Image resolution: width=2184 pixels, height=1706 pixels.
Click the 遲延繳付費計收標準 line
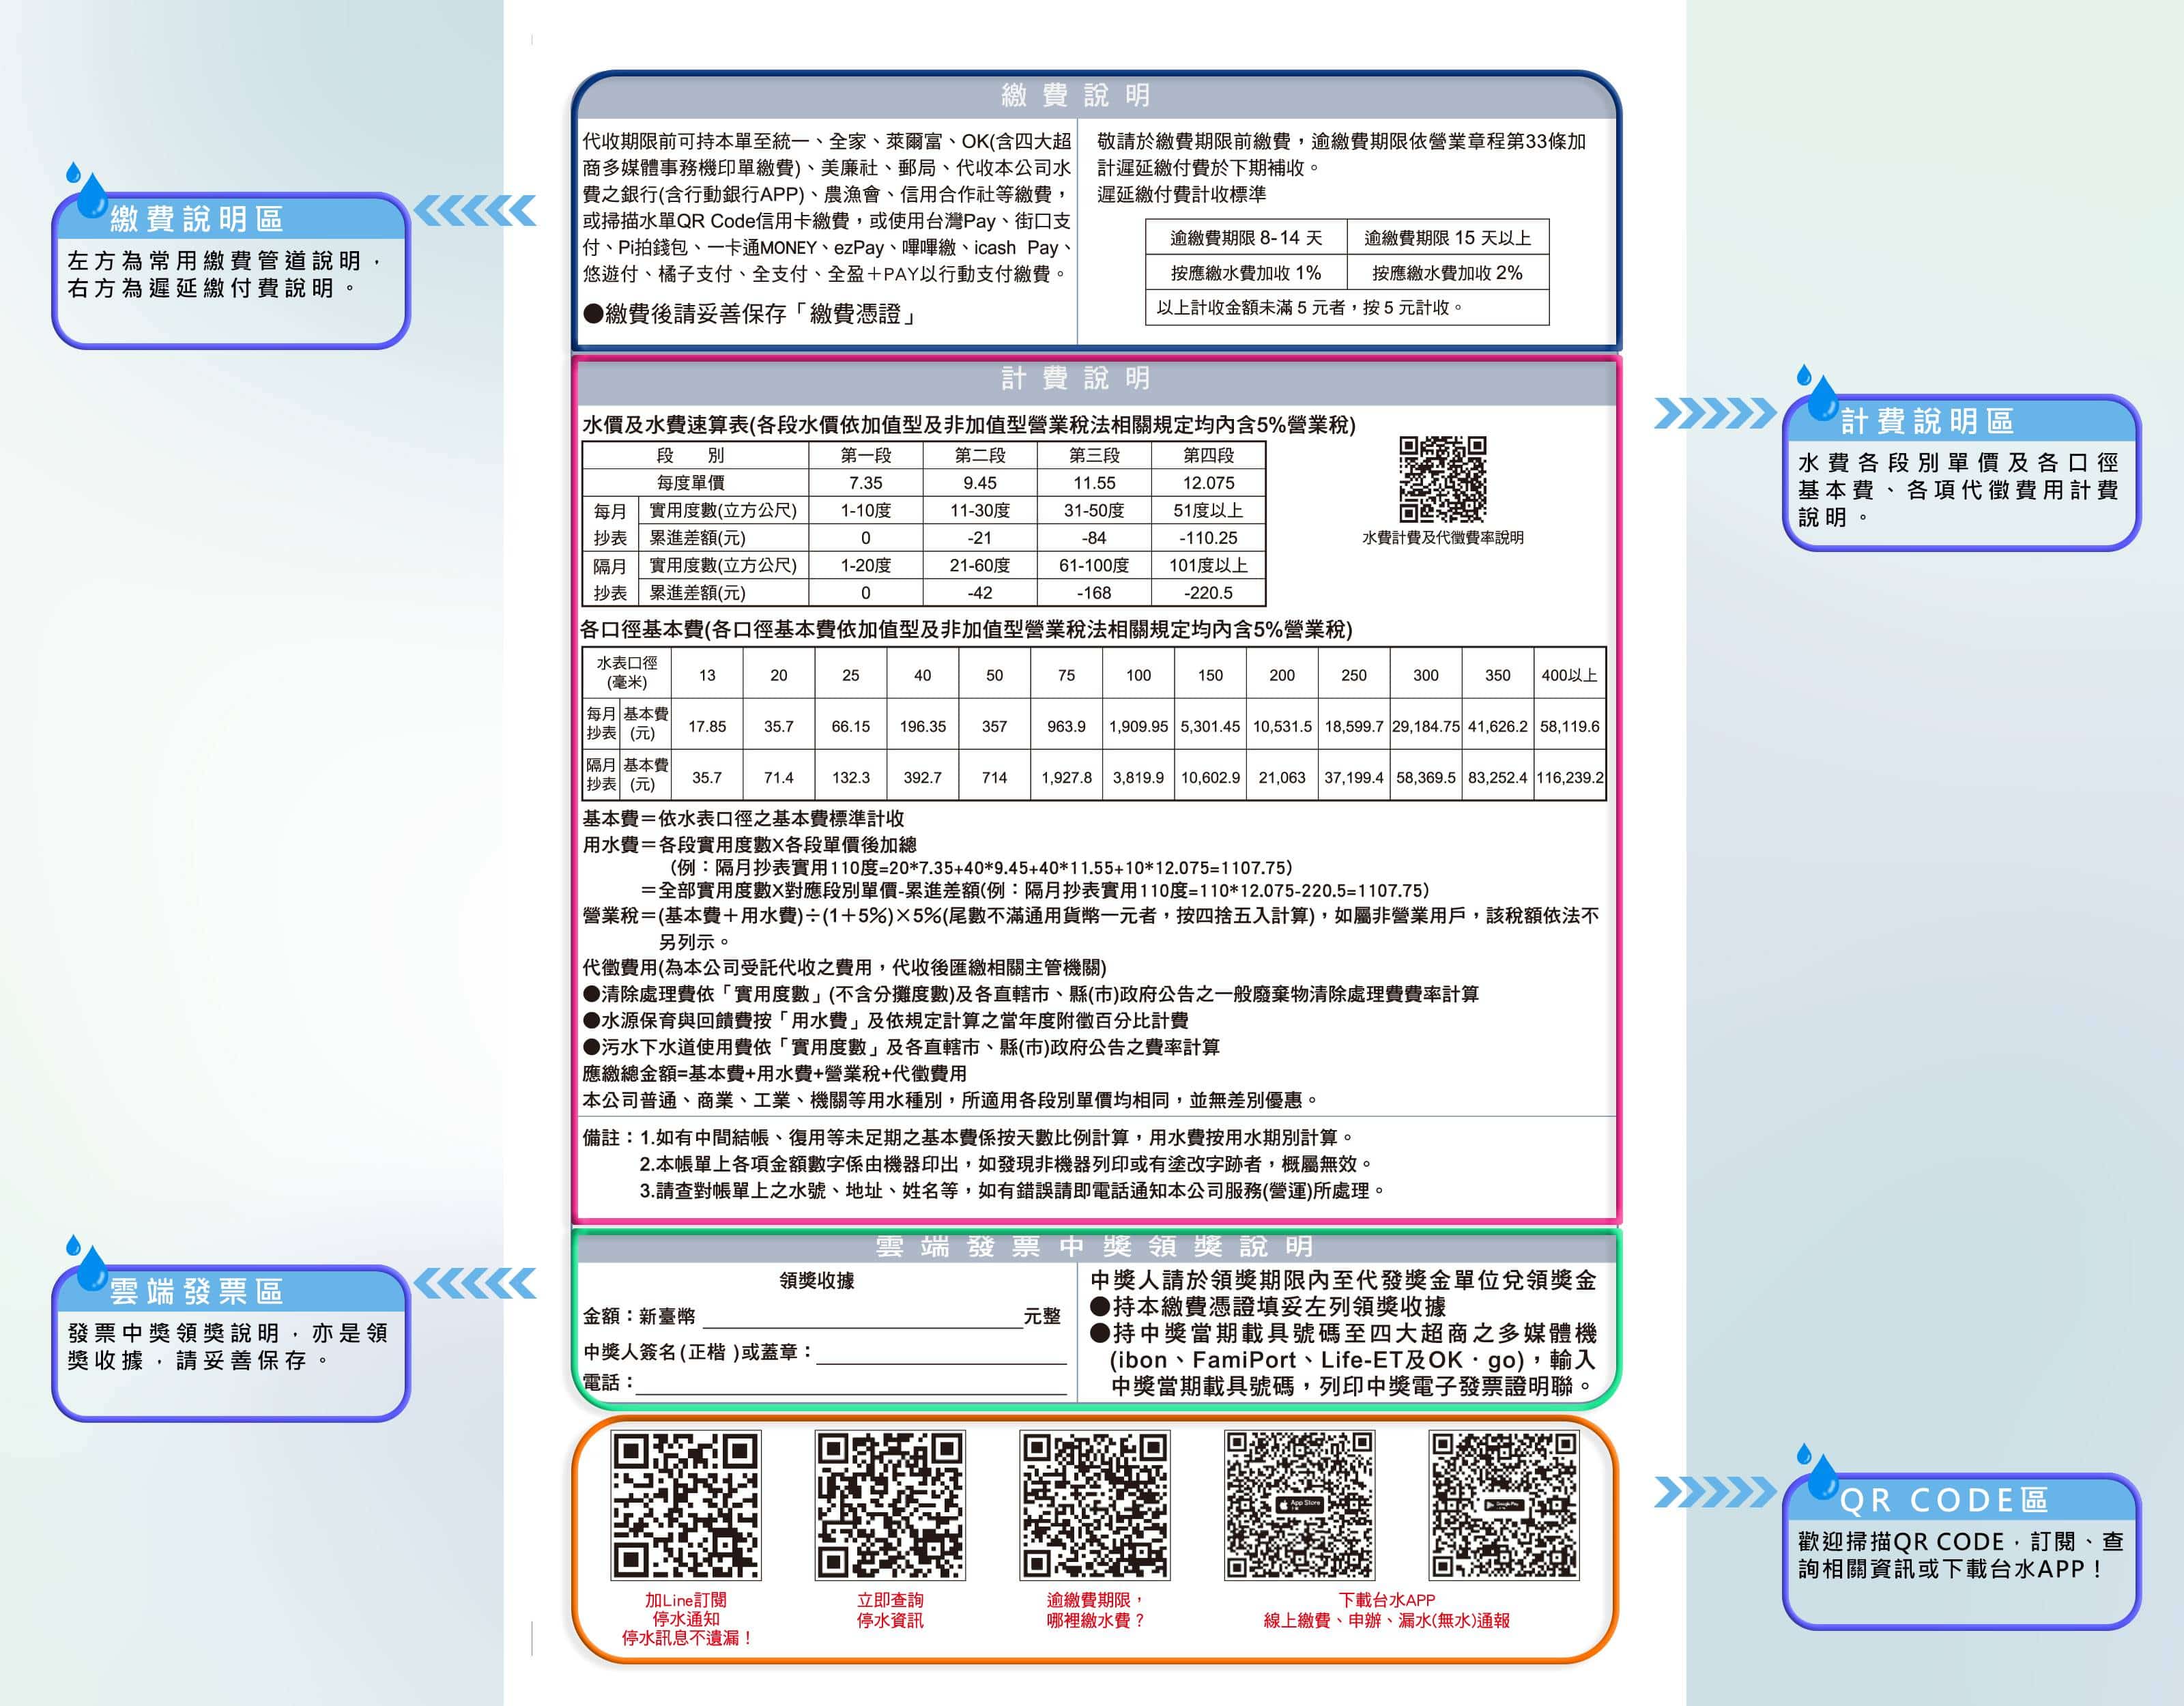[x=1181, y=194]
